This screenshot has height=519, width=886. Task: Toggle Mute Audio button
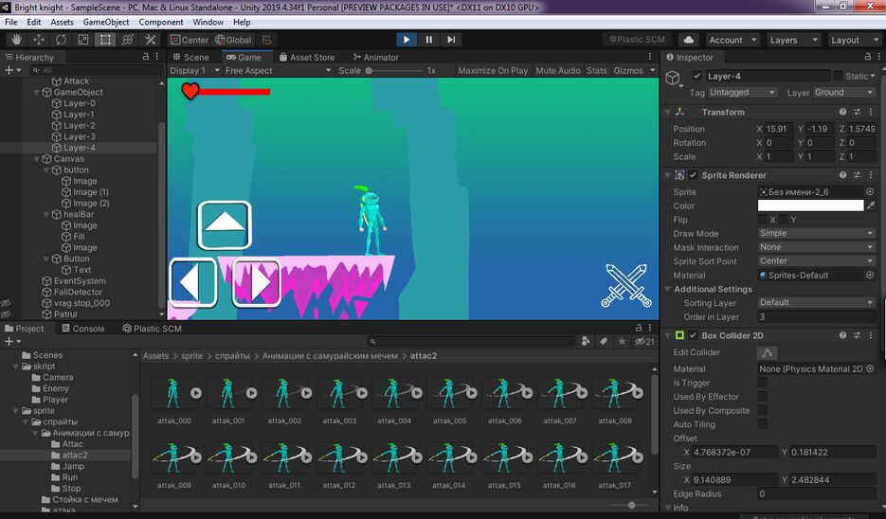[x=558, y=71]
